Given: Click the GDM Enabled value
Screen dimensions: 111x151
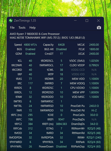Looking at the screenshot, I should tap(30, 54).
